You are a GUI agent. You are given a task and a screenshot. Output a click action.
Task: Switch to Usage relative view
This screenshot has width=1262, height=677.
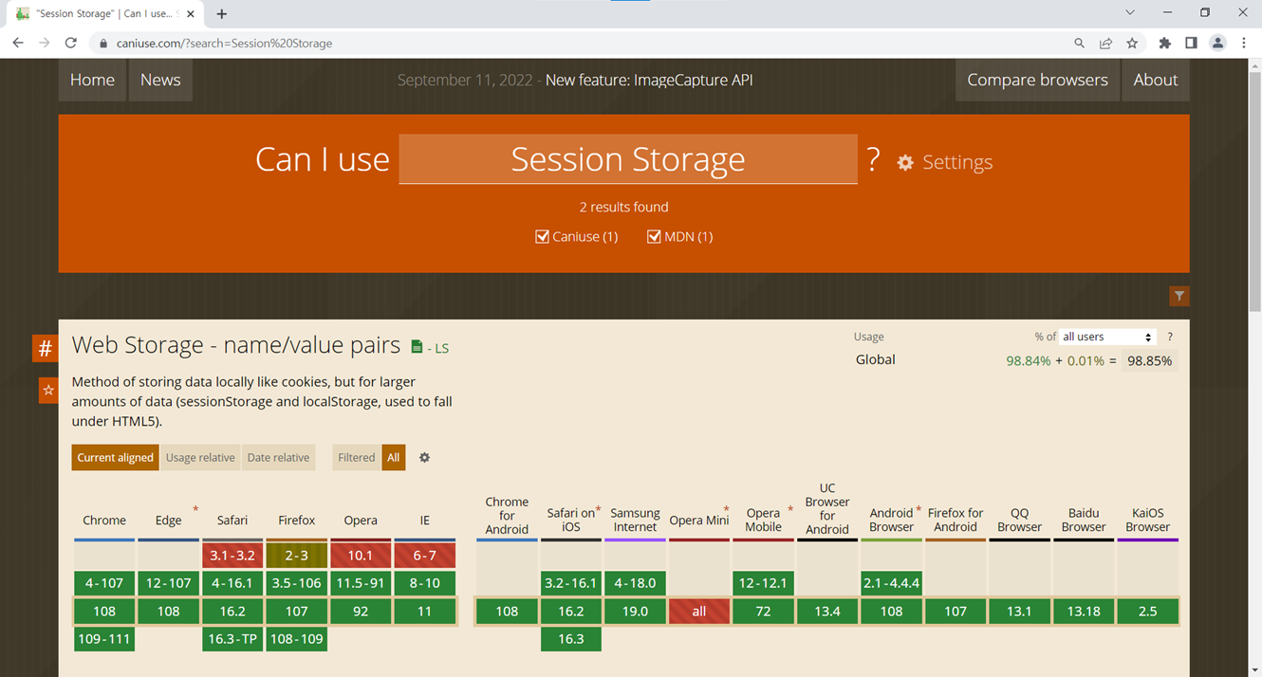coord(200,457)
